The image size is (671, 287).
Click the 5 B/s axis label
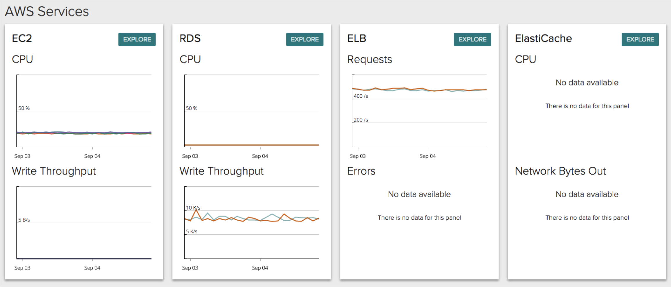coord(24,220)
